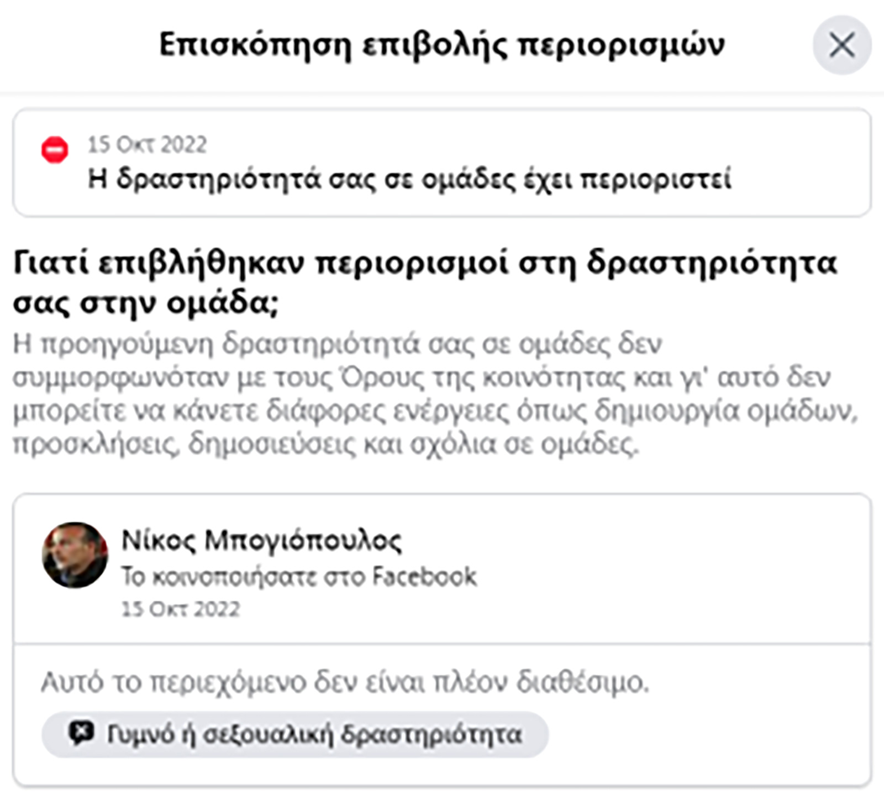Click the dialog title Επισκόπηση επιβολής περιορισμών
Viewport: 884px width, 805px height.
(x=441, y=45)
